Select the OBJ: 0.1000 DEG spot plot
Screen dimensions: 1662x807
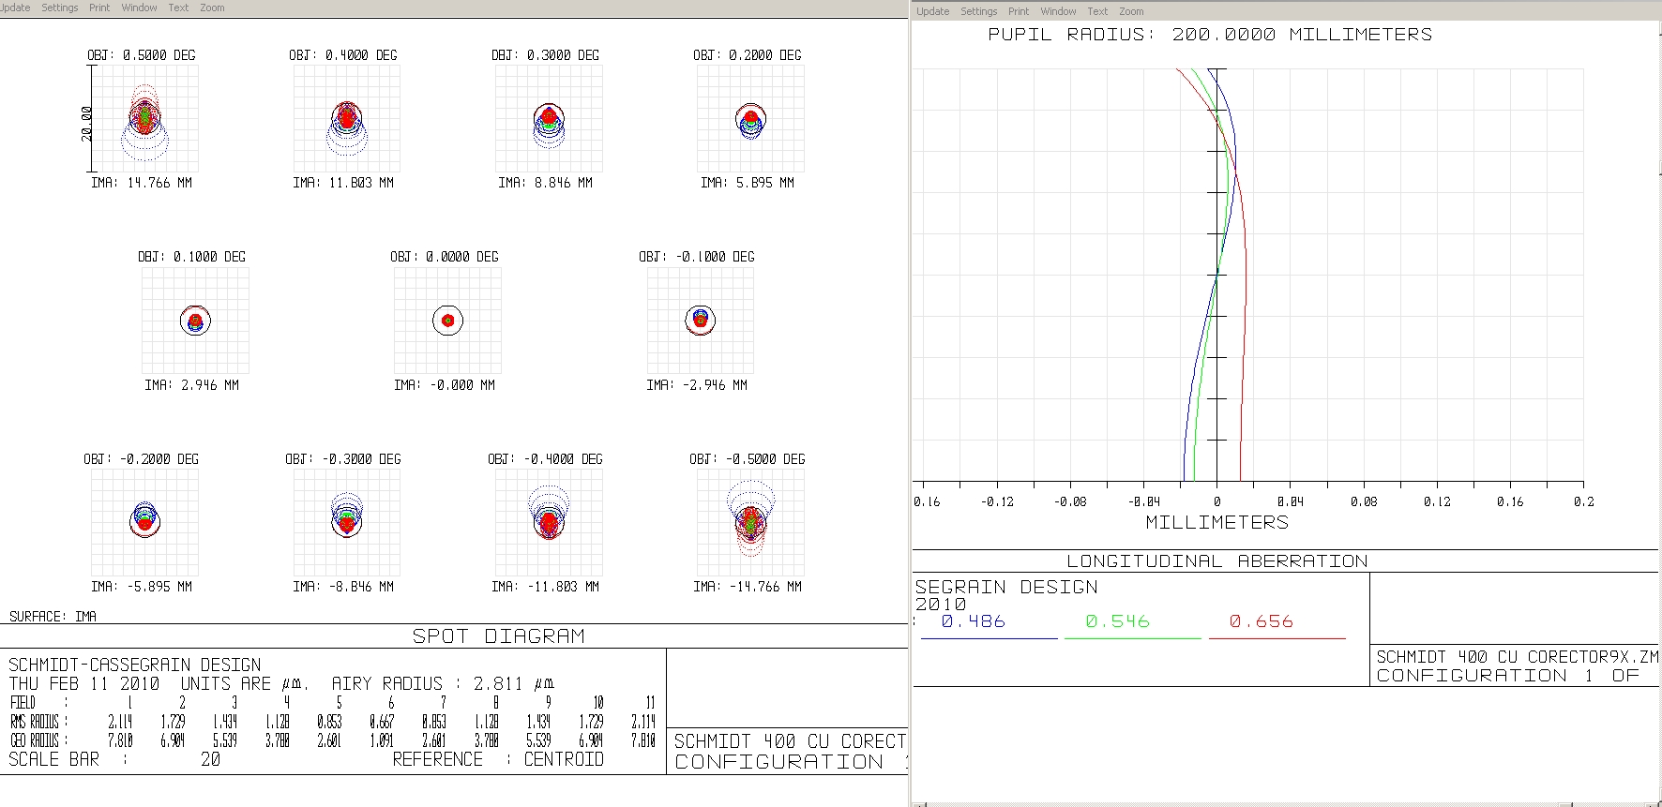pyautogui.click(x=195, y=321)
